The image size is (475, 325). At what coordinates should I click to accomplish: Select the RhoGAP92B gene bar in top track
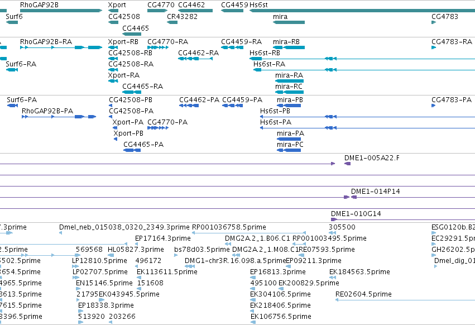coord(61,11)
